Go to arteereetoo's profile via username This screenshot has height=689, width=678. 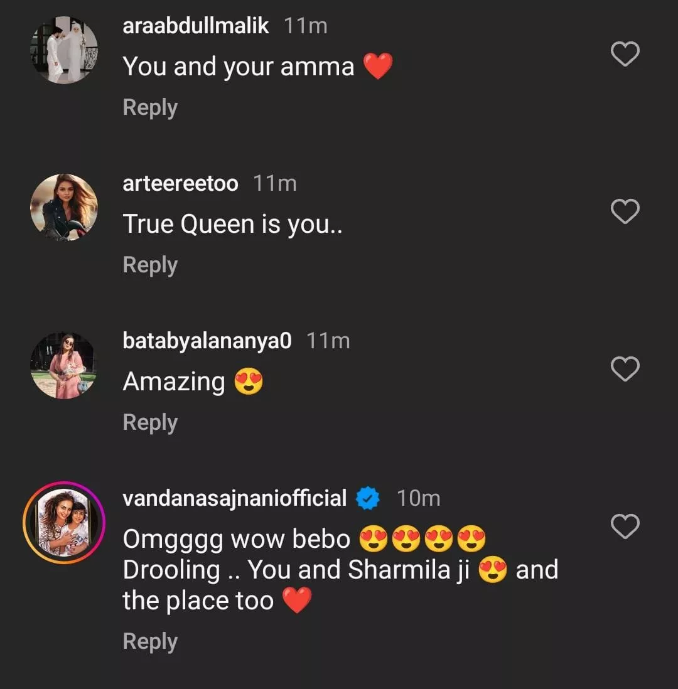coord(180,184)
